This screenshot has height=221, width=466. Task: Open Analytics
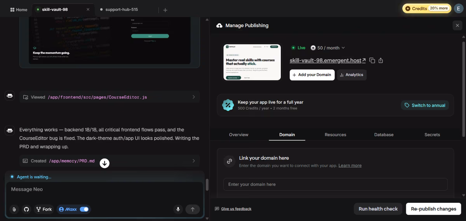(351, 75)
